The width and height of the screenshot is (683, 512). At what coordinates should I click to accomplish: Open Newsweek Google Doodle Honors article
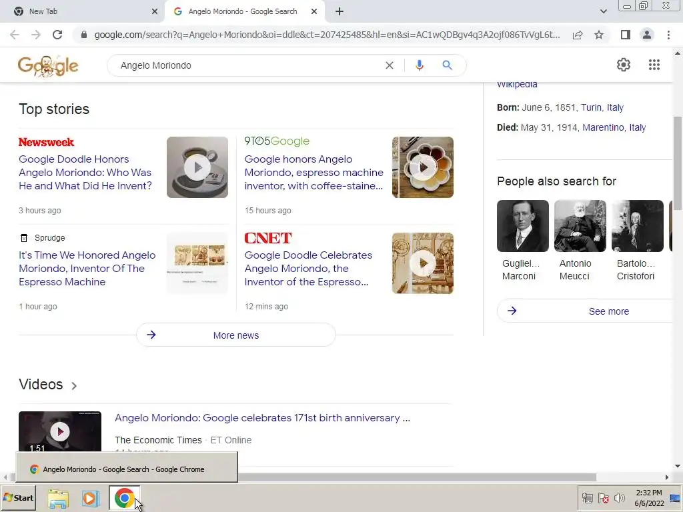click(85, 173)
